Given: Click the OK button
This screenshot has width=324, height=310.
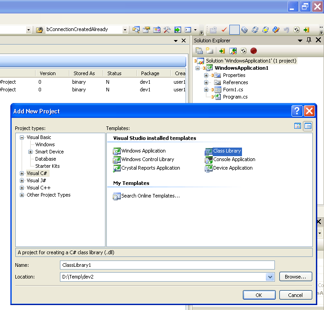Looking at the screenshot, I should point(259,295).
